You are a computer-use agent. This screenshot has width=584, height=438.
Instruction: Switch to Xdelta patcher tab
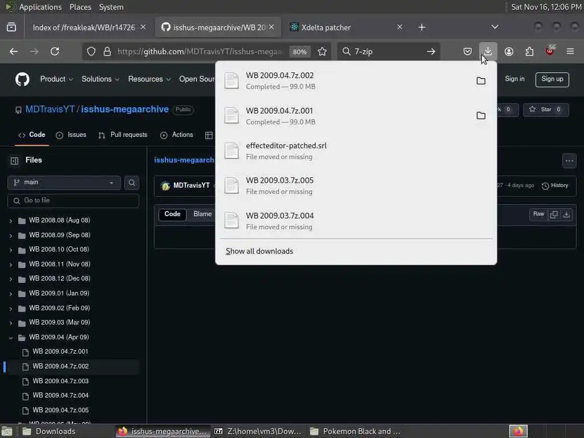tap(346, 27)
